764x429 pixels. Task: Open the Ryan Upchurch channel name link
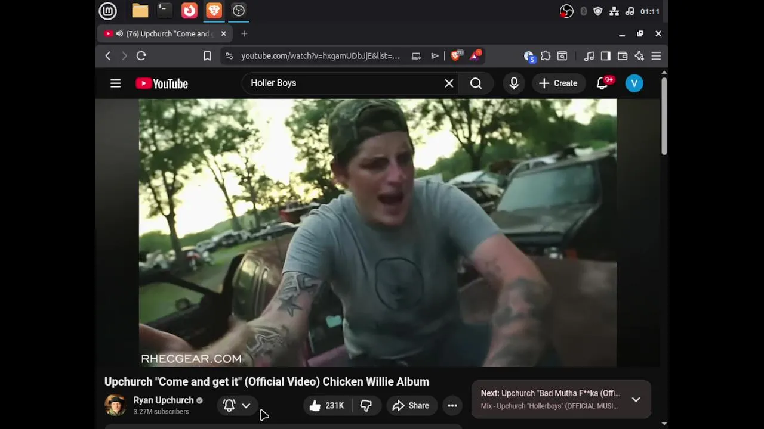tap(164, 400)
